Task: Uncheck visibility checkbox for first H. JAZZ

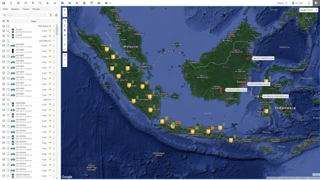Action: tap(3, 31)
